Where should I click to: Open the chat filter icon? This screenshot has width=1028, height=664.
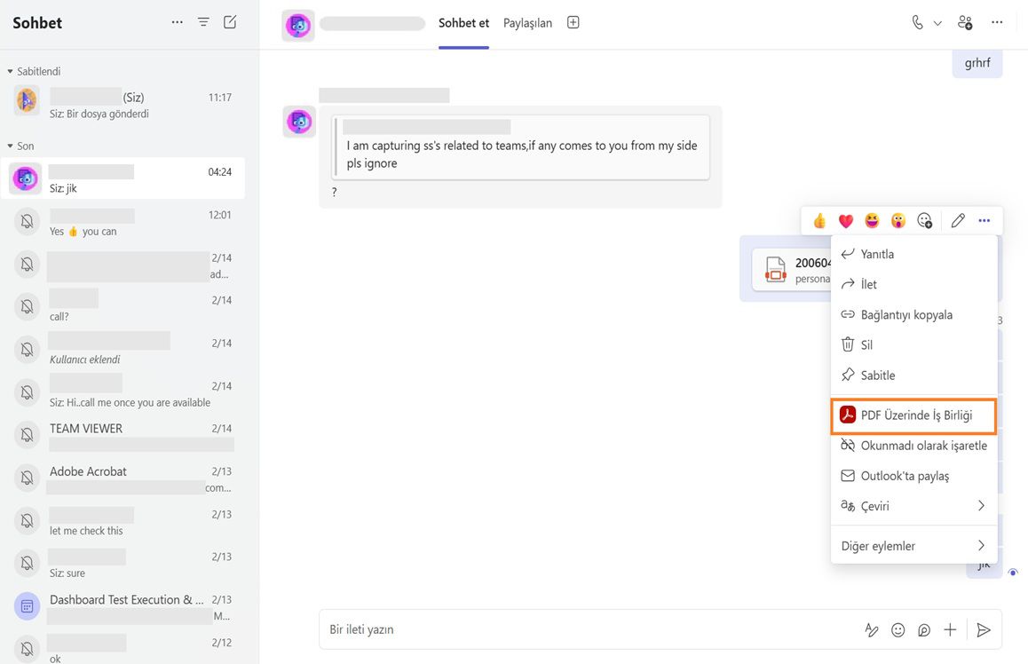pyautogui.click(x=203, y=21)
